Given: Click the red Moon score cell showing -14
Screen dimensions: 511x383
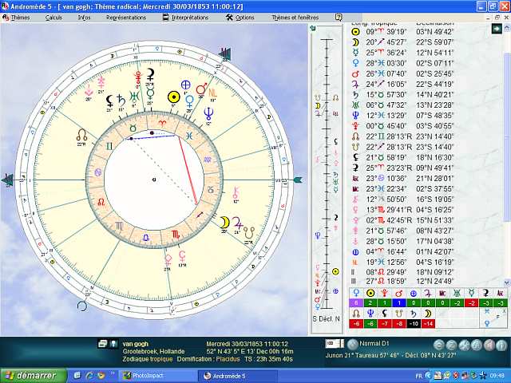Looking at the screenshot, I should pos(428,324).
